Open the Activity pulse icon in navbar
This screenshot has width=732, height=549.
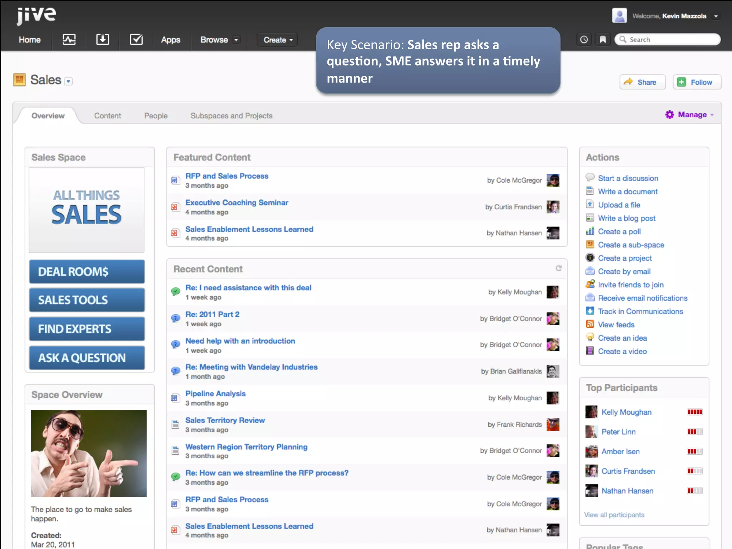(x=69, y=39)
